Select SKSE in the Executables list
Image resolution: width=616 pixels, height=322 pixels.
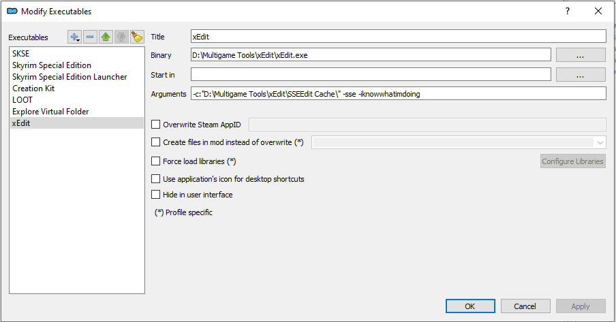point(21,54)
